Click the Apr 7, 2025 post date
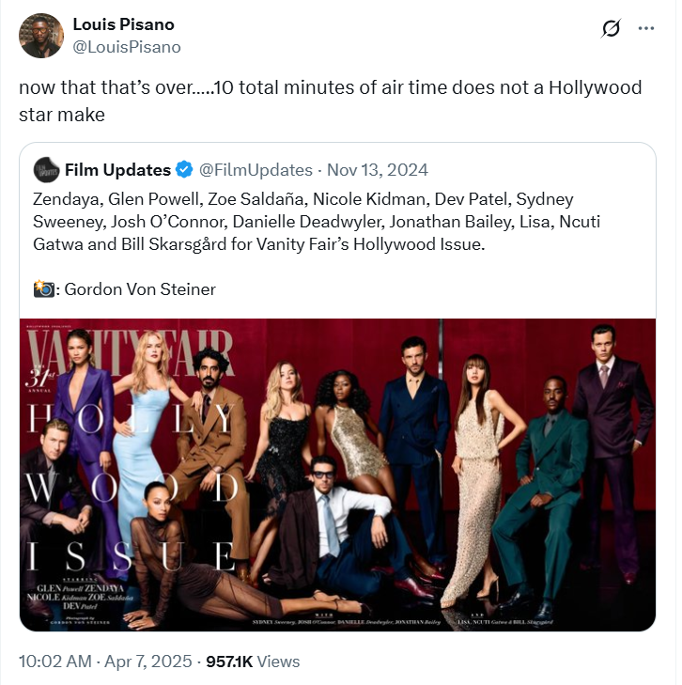Screen dimensions: 682x685 148,662
